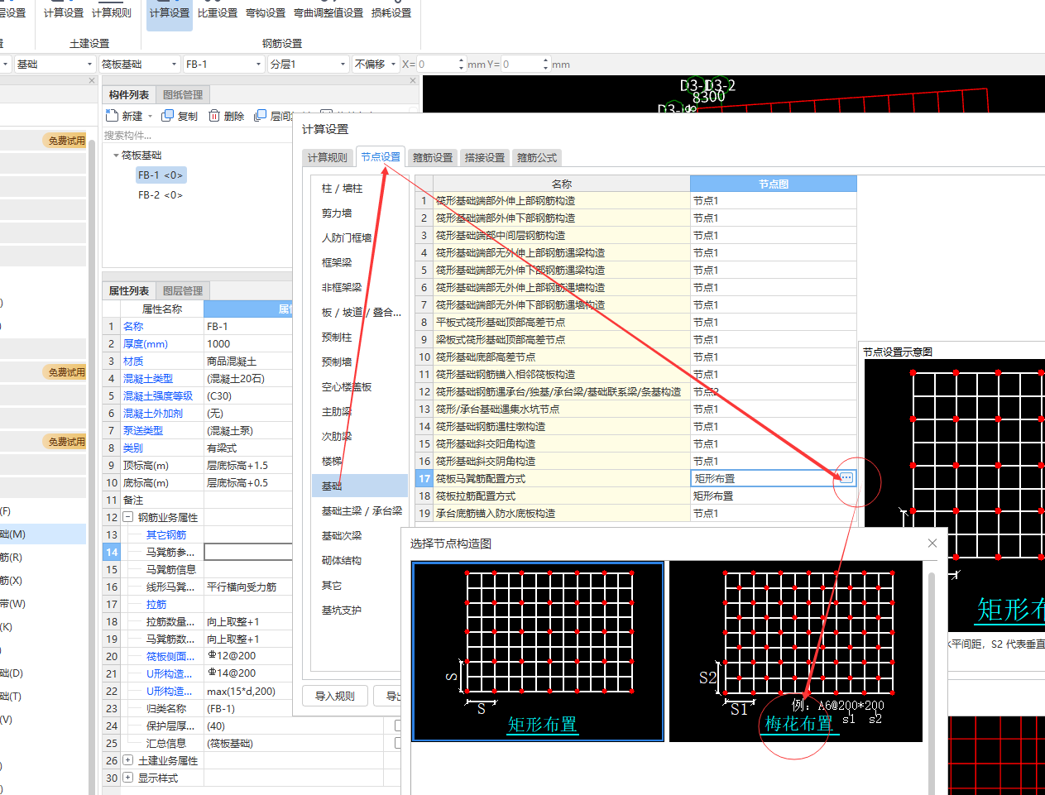Select the 节点设置 tab

tap(381, 156)
